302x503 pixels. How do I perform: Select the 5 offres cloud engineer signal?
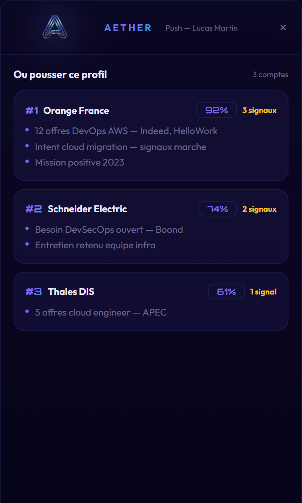click(101, 312)
